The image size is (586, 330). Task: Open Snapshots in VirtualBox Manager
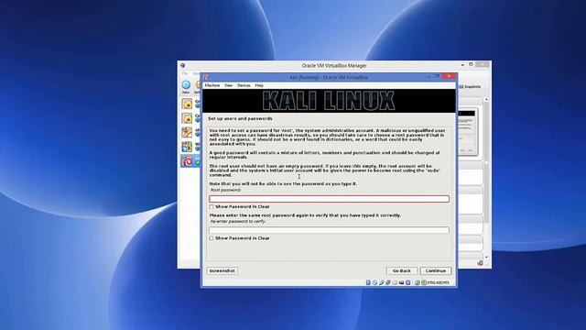(470, 86)
